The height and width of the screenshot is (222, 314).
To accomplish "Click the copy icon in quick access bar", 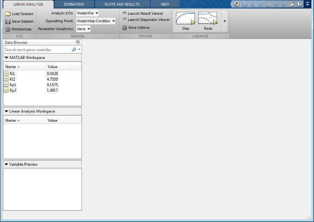I will [x=260, y=4].
